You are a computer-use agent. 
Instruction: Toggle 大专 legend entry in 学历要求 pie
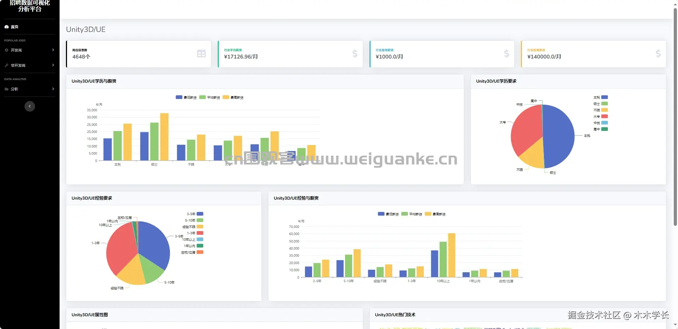point(600,116)
